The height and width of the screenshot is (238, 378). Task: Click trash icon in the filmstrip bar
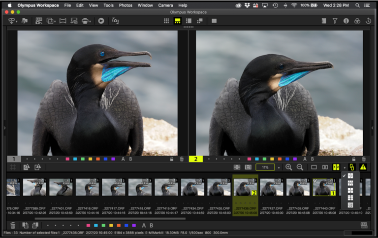13,225
